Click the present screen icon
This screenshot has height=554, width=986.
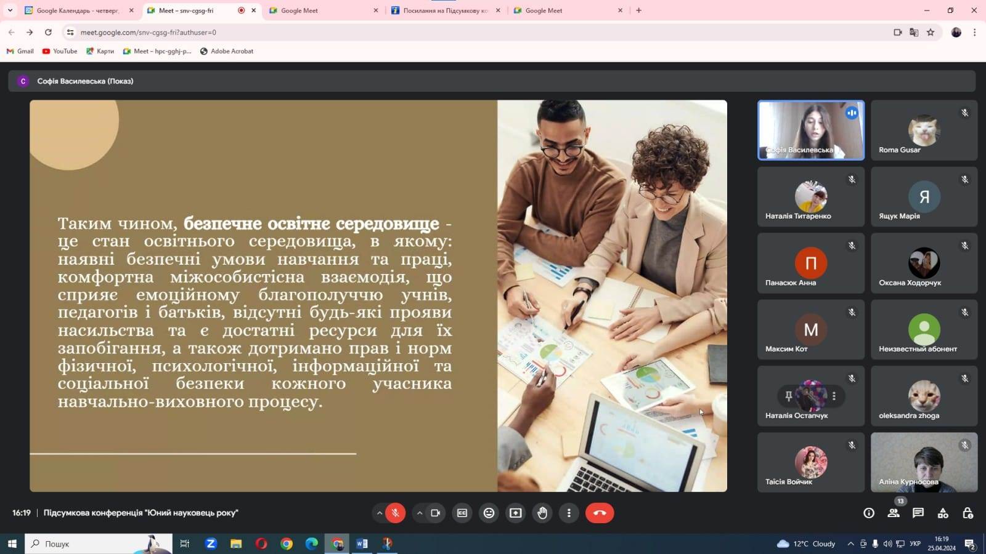[x=516, y=513]
